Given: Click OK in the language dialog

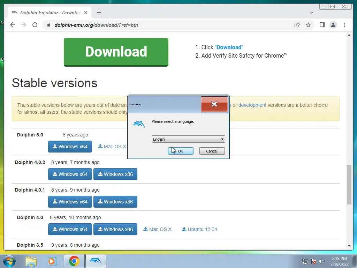Looking at the screenshot, I should 181,151.
